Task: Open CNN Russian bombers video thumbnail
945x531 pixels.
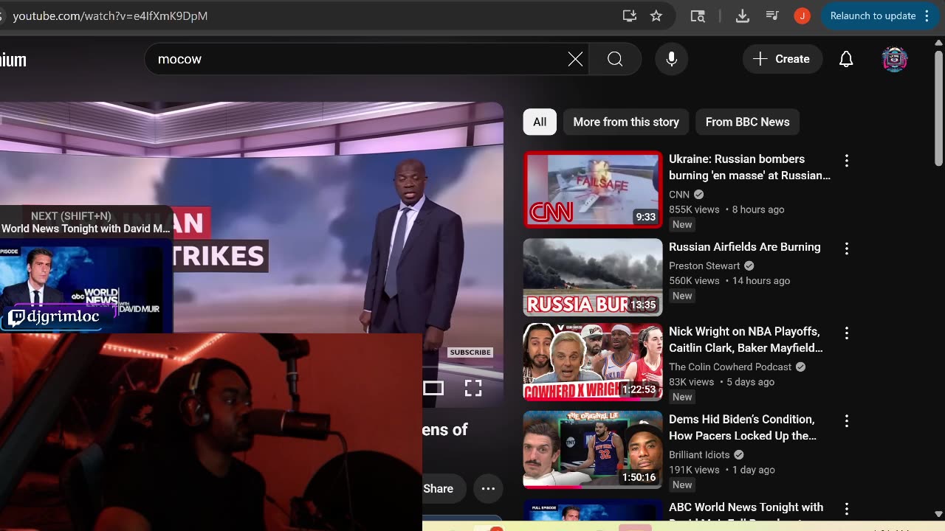Action: tap(593, 190)
